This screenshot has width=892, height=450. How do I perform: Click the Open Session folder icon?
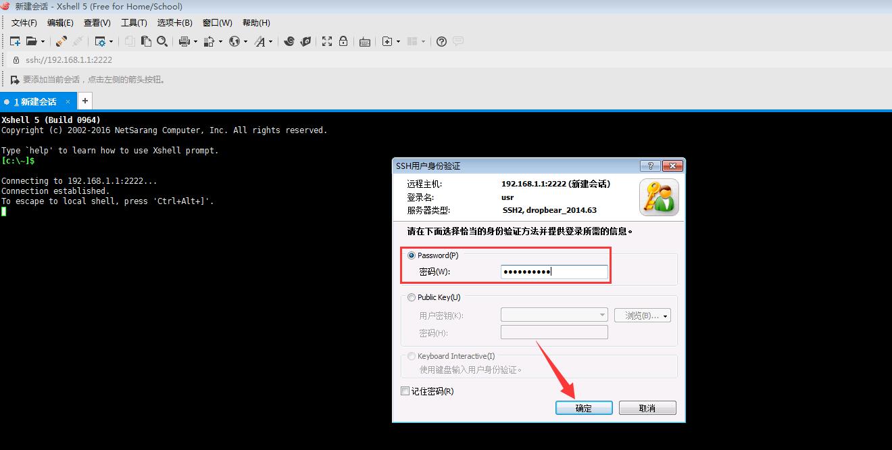(32, 41)
